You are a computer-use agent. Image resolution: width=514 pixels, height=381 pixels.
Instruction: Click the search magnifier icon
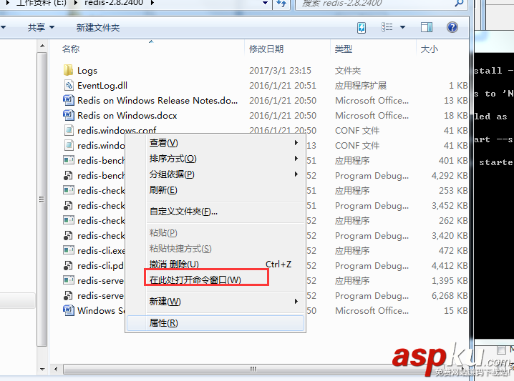point(459,4)
